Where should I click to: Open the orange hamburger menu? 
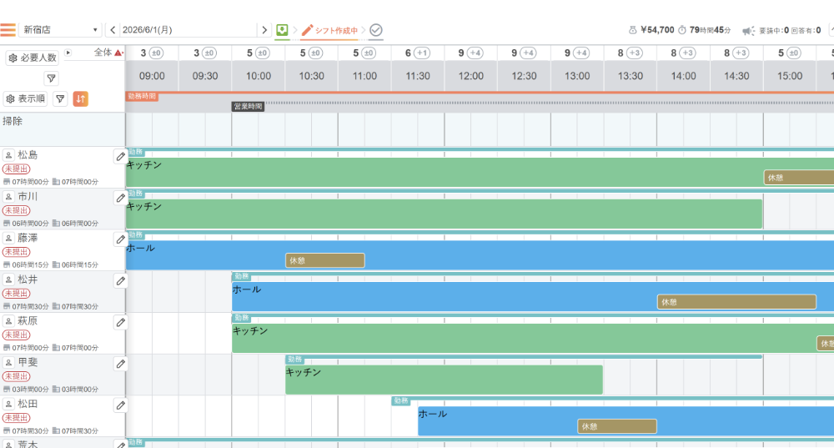click(8, 30)
